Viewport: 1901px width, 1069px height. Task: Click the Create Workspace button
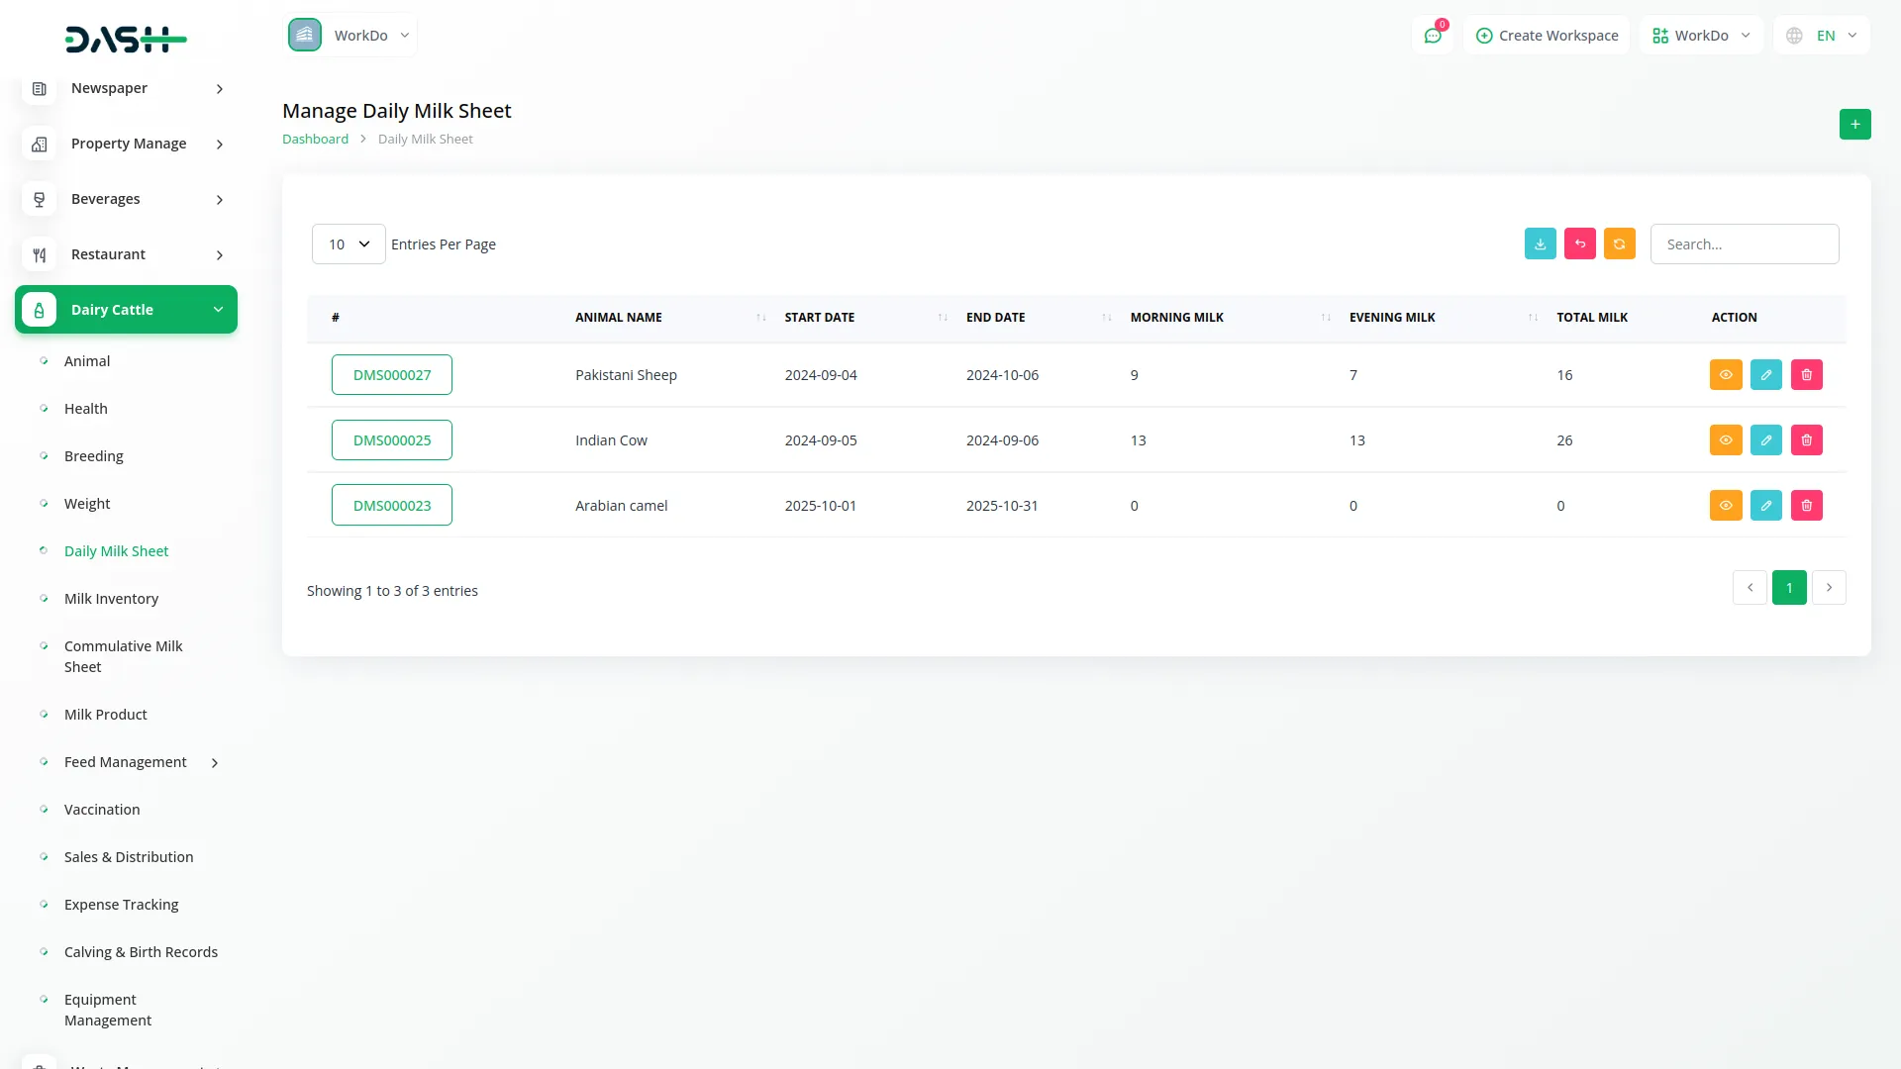coord(1547,36)
